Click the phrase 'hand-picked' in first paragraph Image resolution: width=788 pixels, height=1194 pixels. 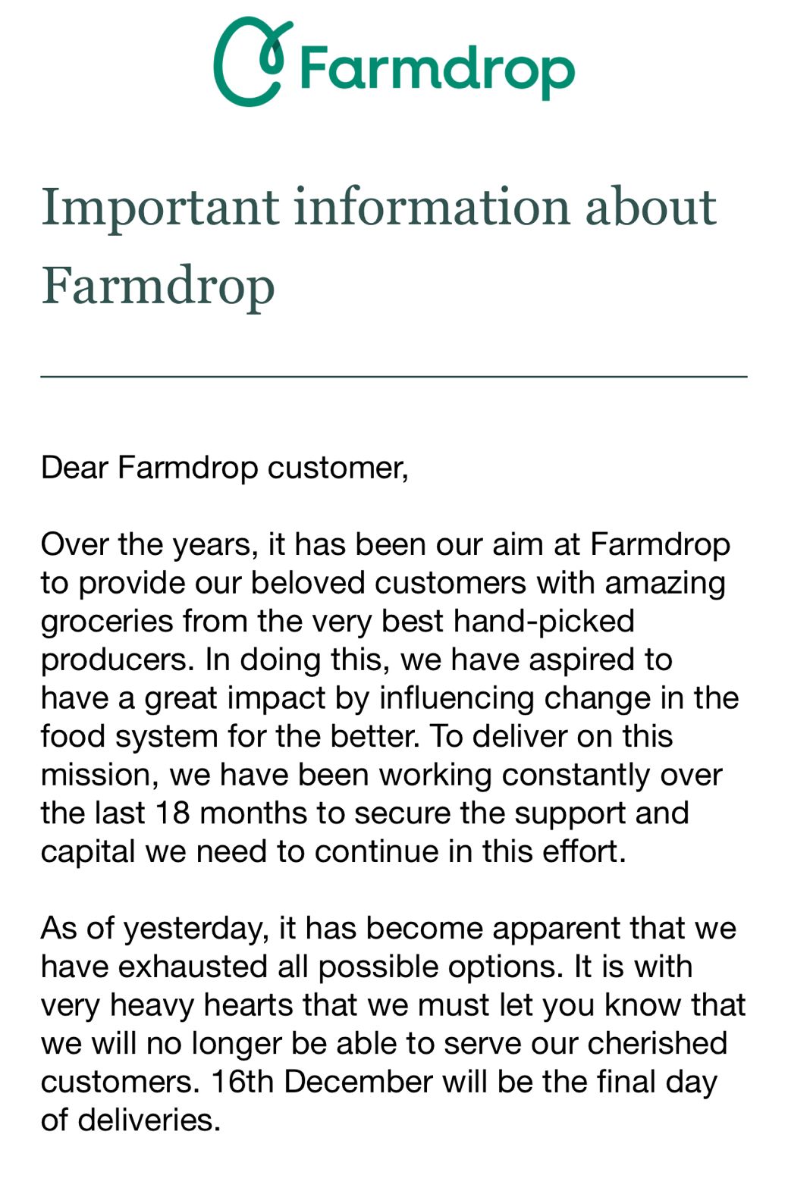544,621
